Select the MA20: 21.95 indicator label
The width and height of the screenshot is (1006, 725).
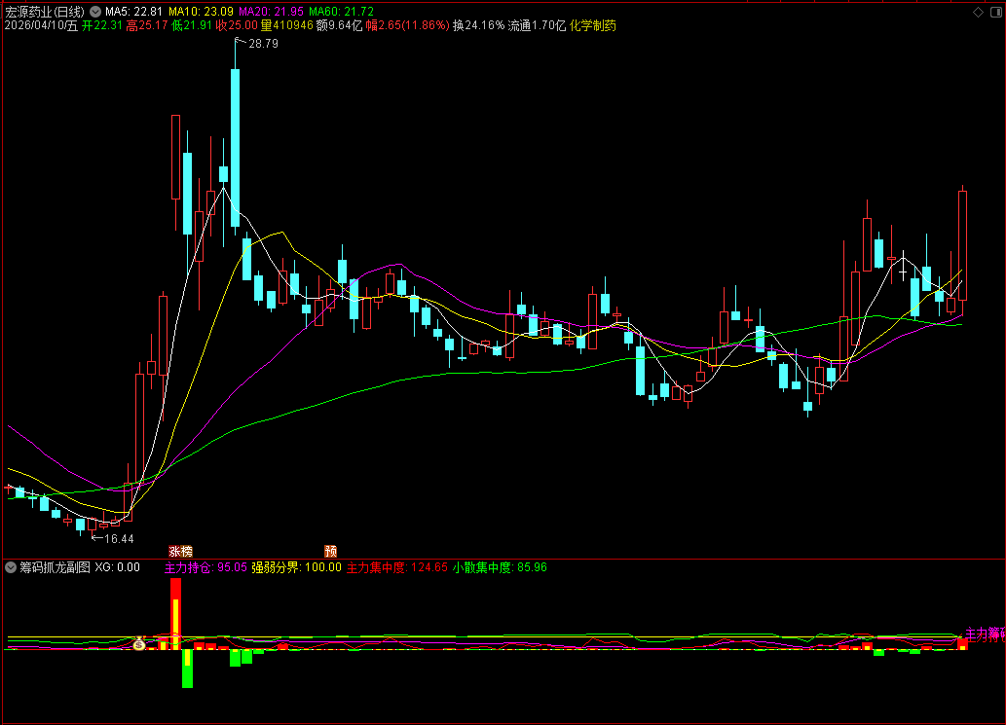click(x=271, y=12)
